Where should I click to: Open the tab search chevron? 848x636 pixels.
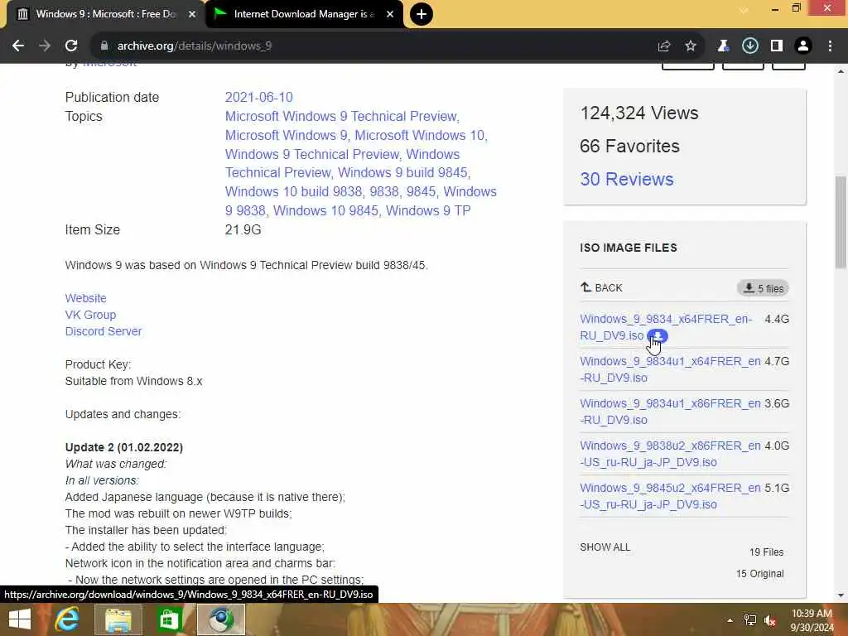tap(744, 10)
